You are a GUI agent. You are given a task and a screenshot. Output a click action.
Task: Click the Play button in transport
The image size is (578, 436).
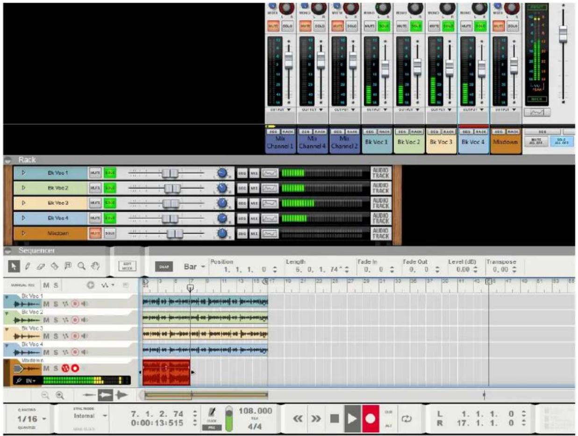point(353,418)
